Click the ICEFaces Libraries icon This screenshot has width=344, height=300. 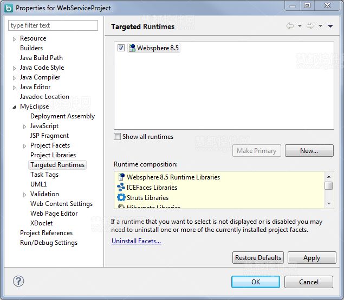(x=121, y=187)
